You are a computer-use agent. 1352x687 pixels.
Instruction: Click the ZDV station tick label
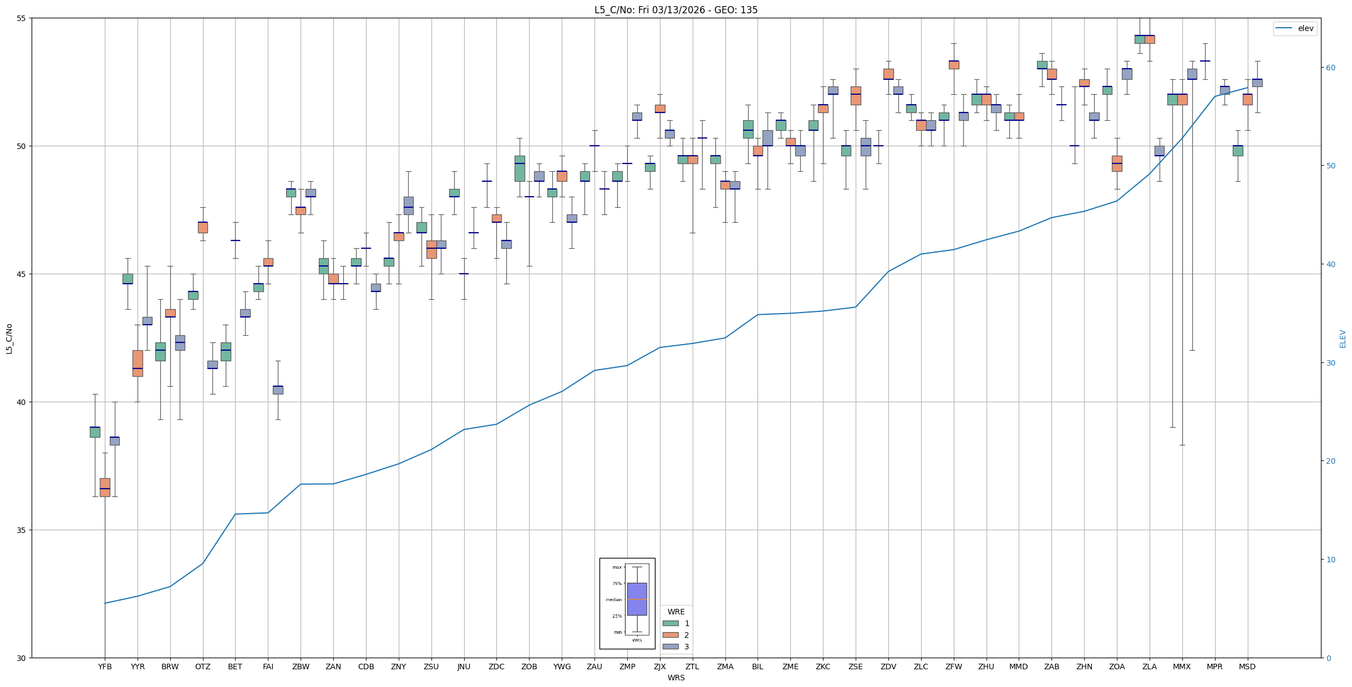[x=888, y=667]
